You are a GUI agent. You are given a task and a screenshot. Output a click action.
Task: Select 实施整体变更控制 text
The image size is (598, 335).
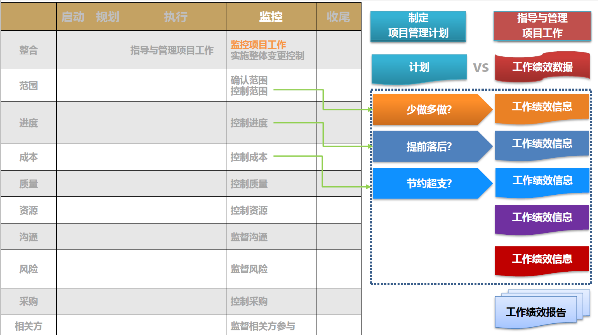[268, 56]
